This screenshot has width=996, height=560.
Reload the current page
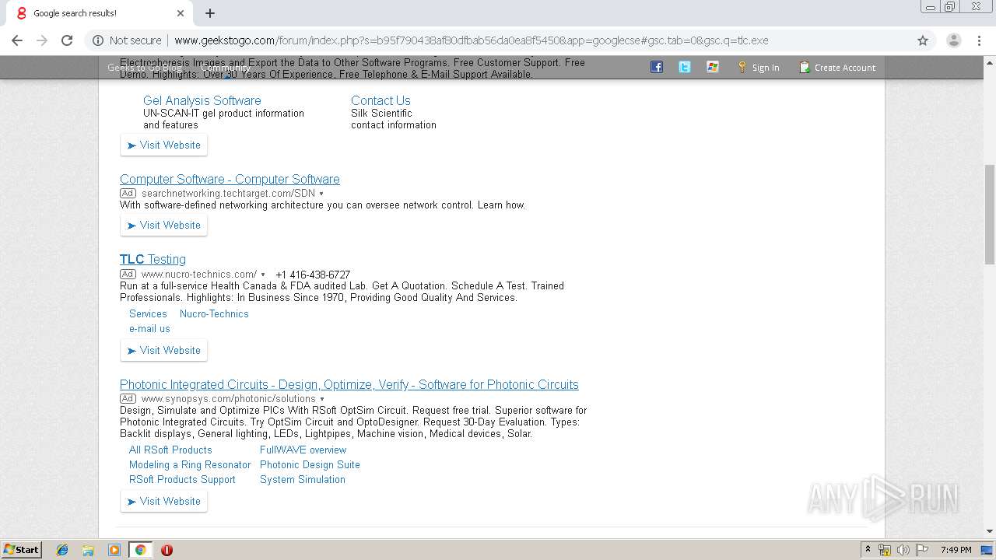[67, 40]
